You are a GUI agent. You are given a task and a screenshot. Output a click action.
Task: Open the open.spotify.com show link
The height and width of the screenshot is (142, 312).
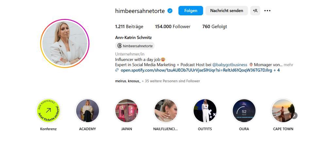tap(196, 70)
